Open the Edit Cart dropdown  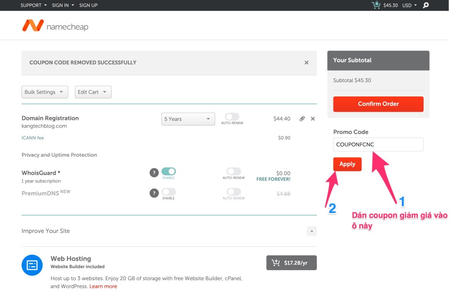pos(93,92)
